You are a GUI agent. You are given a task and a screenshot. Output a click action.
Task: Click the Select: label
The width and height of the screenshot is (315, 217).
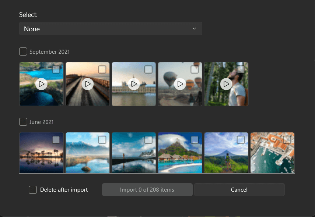click(x=28, y=15)
